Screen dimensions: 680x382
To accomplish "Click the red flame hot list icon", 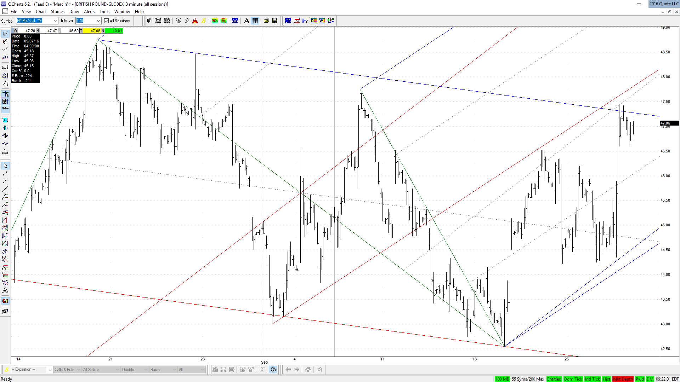I will point(195,21).
